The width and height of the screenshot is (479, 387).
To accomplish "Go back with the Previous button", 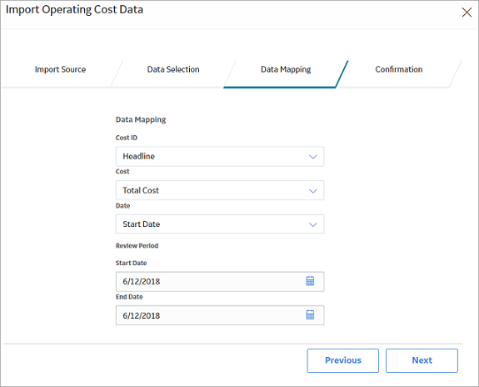I will coord(342,360).
